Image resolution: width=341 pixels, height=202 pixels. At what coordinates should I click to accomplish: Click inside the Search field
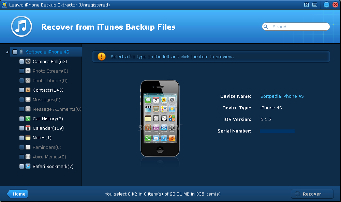click(296, 27)
